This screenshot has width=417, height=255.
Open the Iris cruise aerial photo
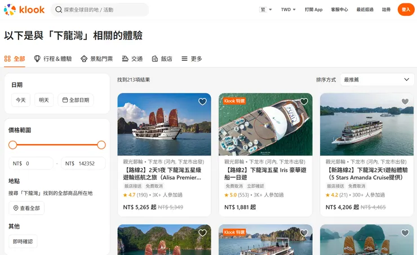click(265, 124)
